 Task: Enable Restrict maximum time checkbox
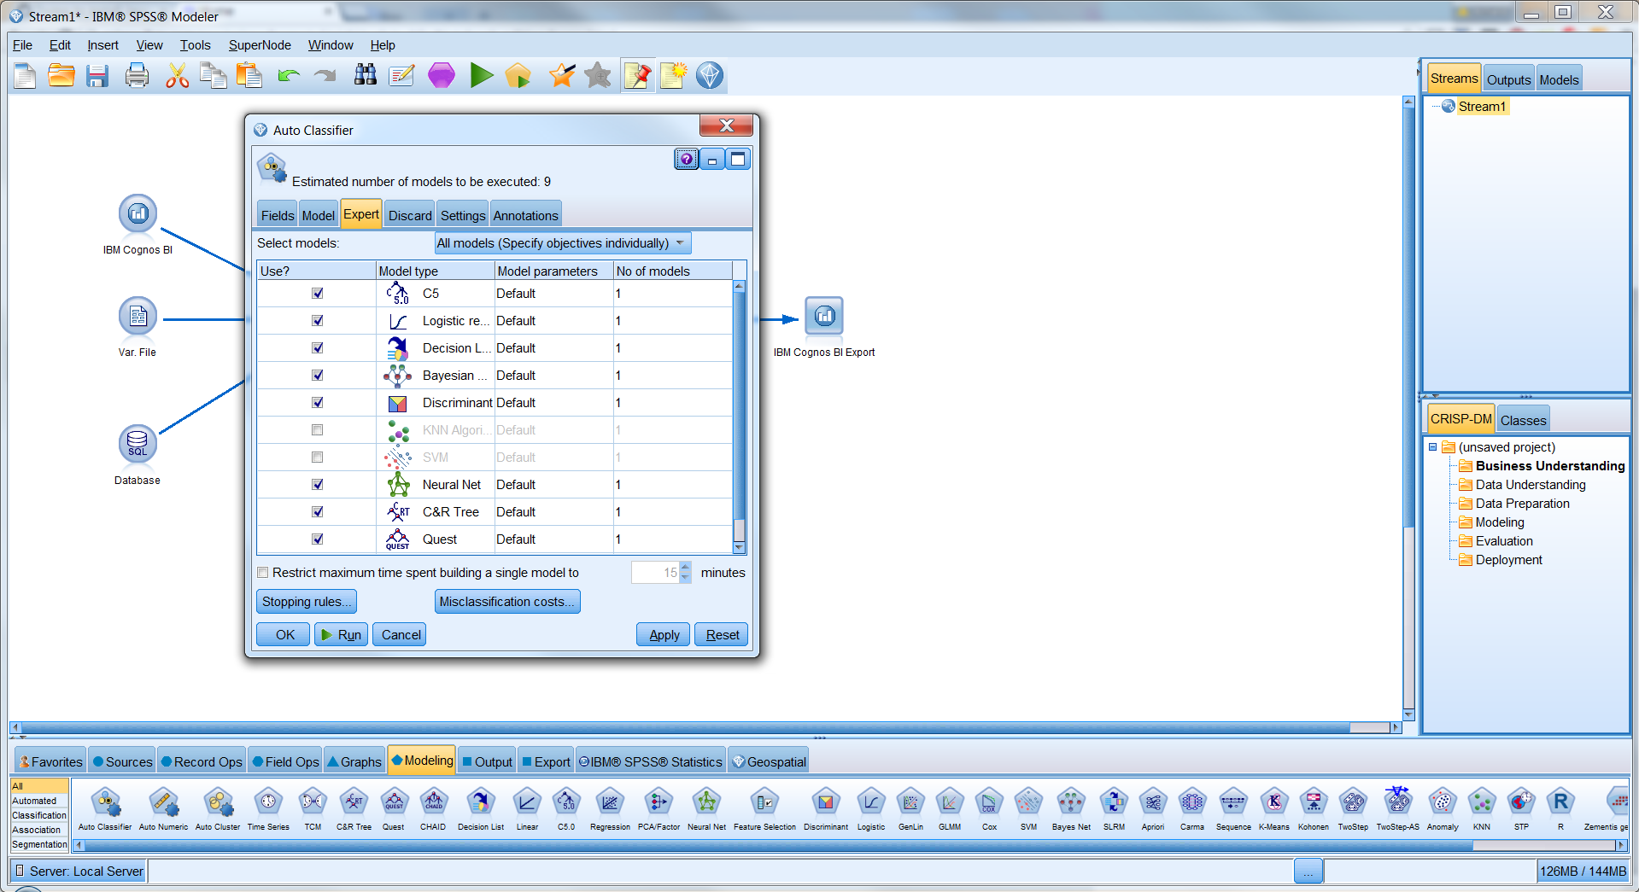tap(263, 573)
